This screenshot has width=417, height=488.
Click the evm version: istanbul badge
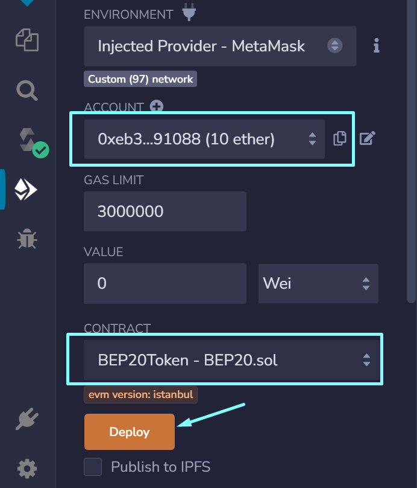(x=140, y=394)
